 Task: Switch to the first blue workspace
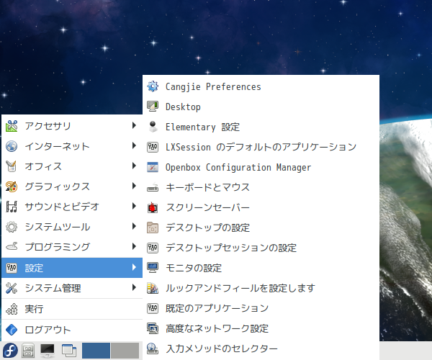(96, 351)
